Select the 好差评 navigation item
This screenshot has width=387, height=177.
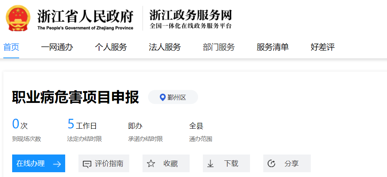(323, 47)
